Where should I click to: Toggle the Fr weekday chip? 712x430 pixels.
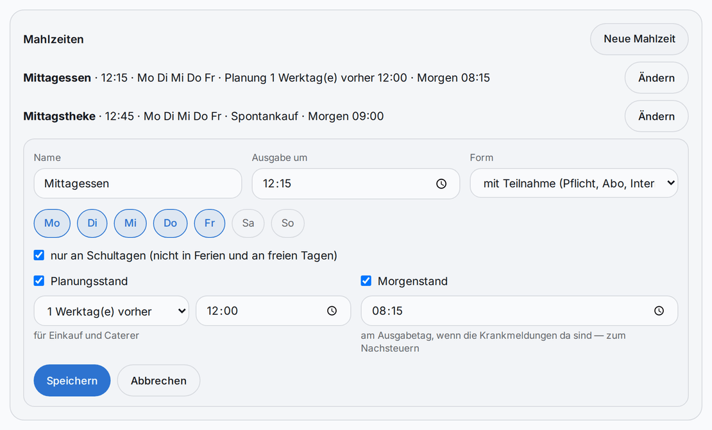point(209,223)
